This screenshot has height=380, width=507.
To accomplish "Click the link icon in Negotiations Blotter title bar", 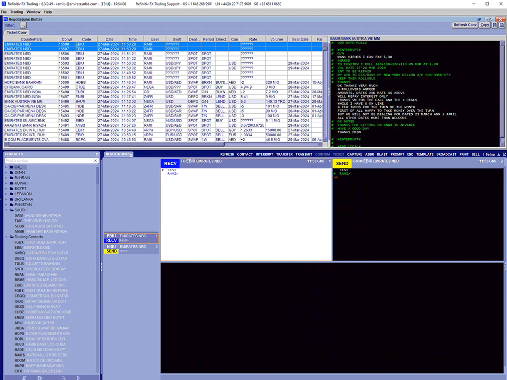I will [479, 20].
